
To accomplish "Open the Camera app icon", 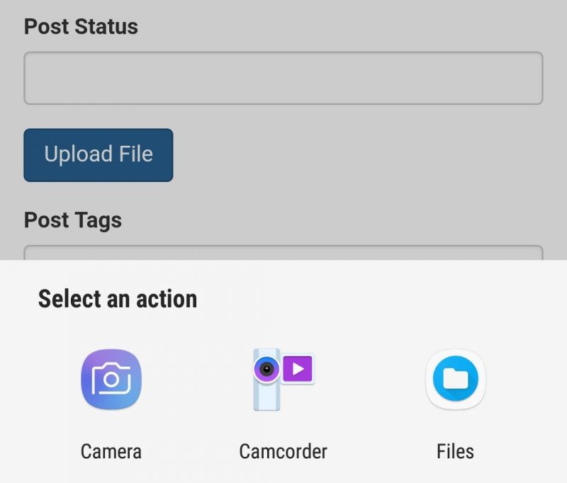I will click(x=111, y=379).
